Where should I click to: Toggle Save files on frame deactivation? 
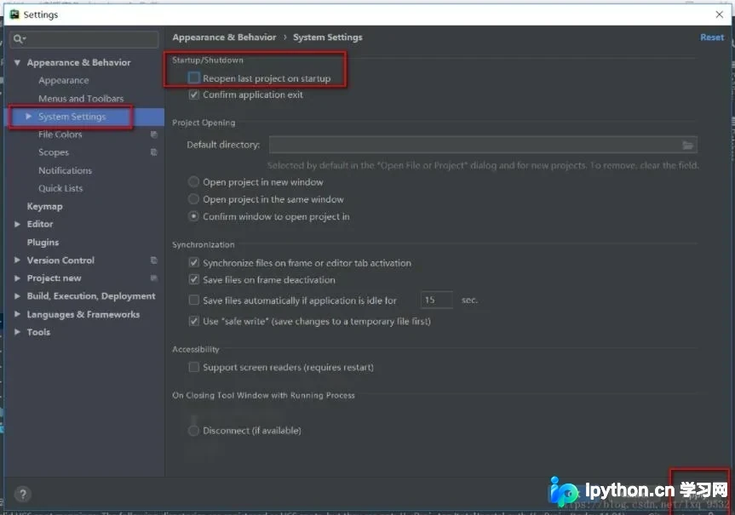pos(193,280)
